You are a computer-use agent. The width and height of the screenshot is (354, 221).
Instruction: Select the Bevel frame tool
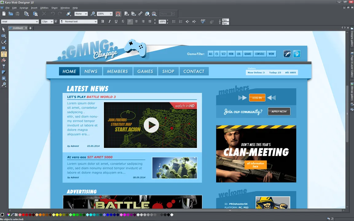tap(4, 79)
